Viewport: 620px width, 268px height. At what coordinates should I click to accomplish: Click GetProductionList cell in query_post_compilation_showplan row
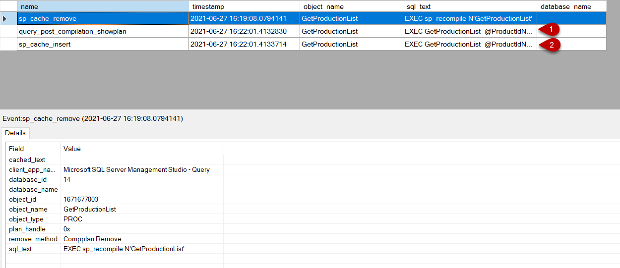click(x=351, y=31)
